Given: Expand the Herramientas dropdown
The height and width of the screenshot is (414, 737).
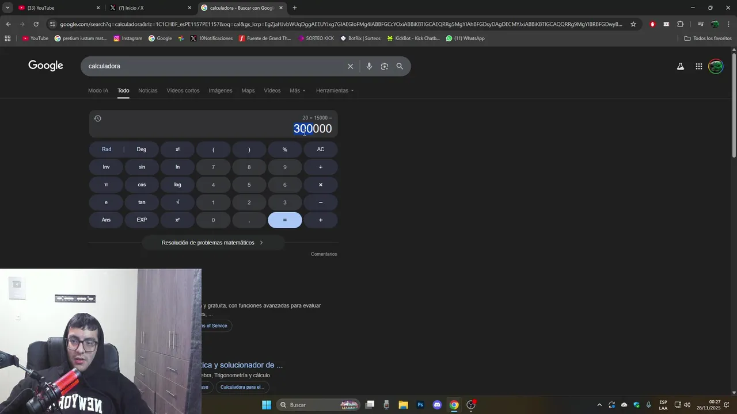Looking at the screenshot, I should coord(335,90).
